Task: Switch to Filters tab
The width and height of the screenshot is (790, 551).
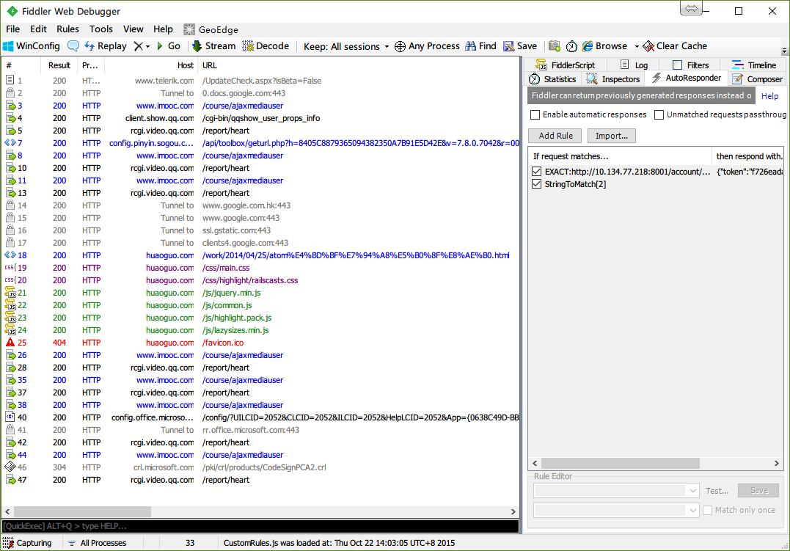Action: (x=691, y=65)
